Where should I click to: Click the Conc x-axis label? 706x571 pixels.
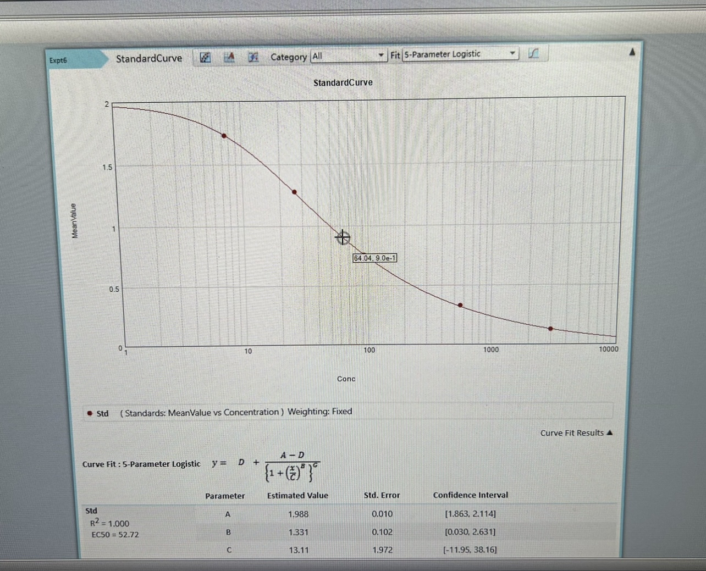click(346, 379)
